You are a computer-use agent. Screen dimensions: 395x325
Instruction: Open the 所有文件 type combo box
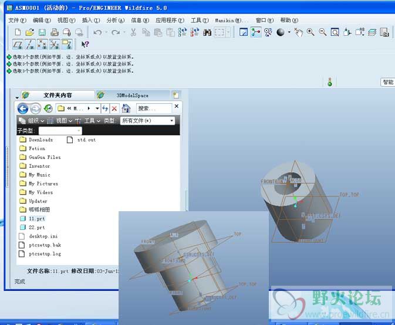tap(147, 121)
